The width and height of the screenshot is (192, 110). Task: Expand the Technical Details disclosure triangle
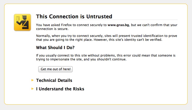[x=32, y=80]
